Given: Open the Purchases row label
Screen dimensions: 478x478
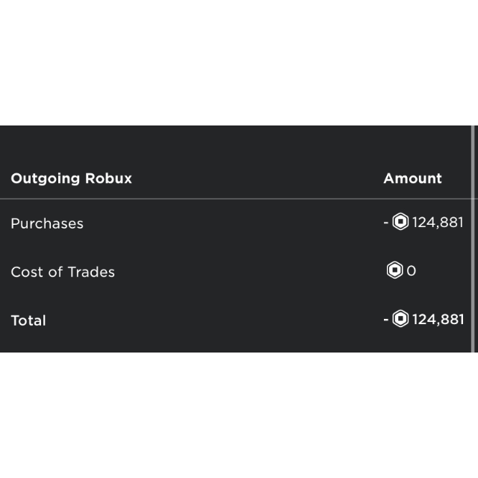Looking at the screenshot, I should point(47,223).
